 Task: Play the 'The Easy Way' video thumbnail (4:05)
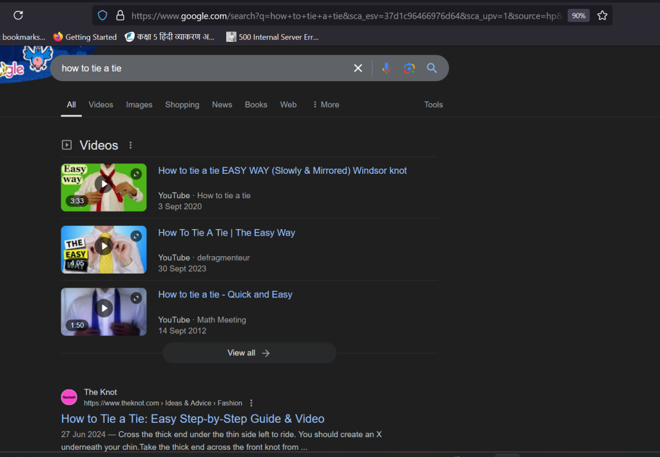(x=104, y=250)
